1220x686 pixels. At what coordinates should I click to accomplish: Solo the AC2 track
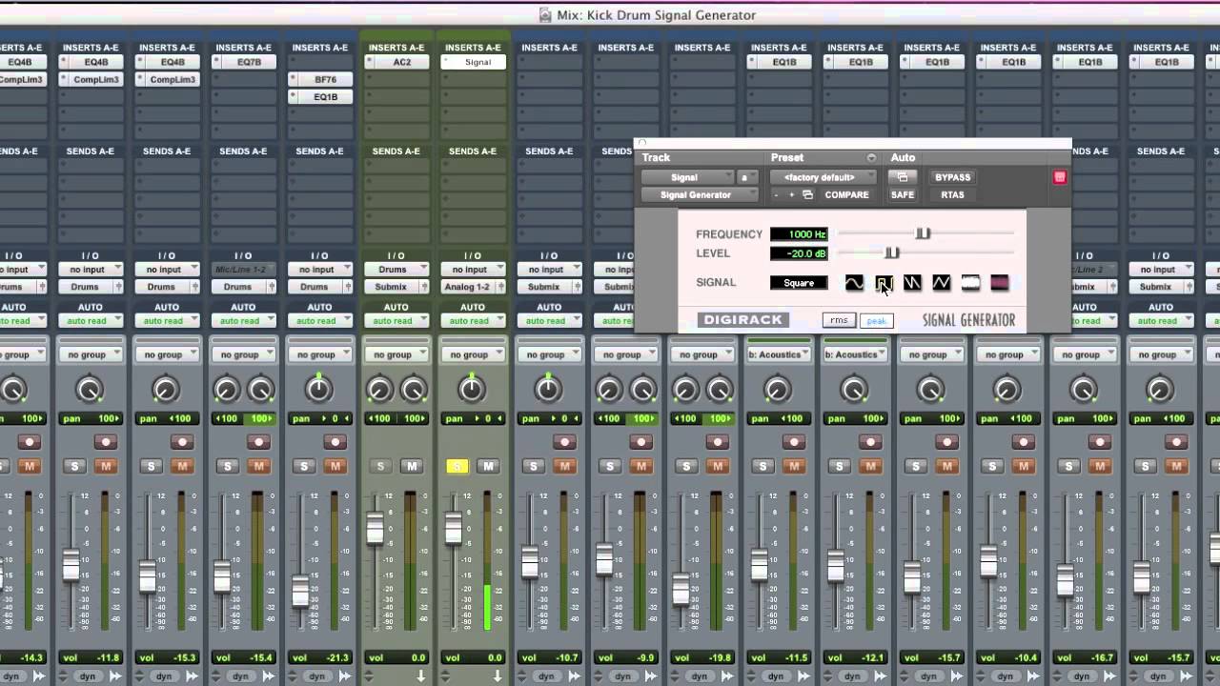tap(380, 466)
